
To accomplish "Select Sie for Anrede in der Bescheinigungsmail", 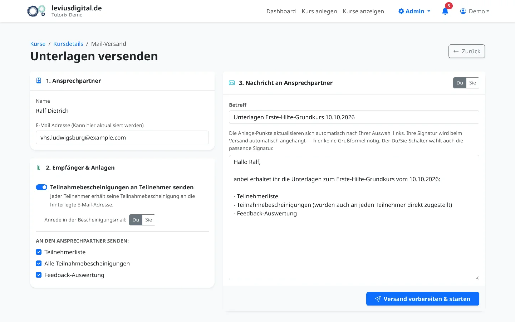I will click(x=149, y=220).
